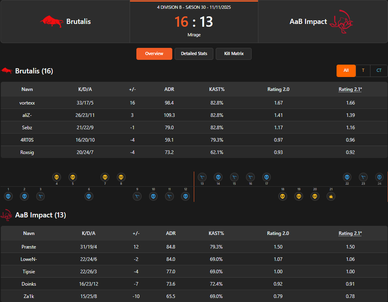The height and width of the screenshot is (302, 388).
Task: Click AaB Impact Rating 2.1* column header
Action: pos(350,233)
